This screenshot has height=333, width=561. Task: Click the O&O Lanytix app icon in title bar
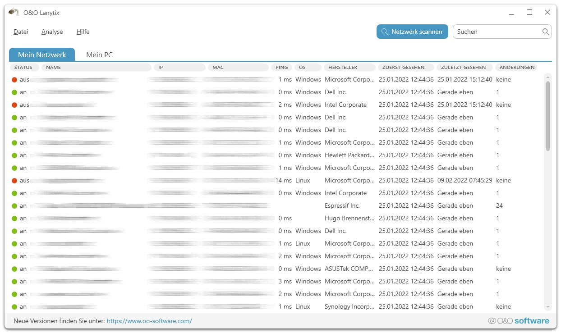(x=14, y=13)
